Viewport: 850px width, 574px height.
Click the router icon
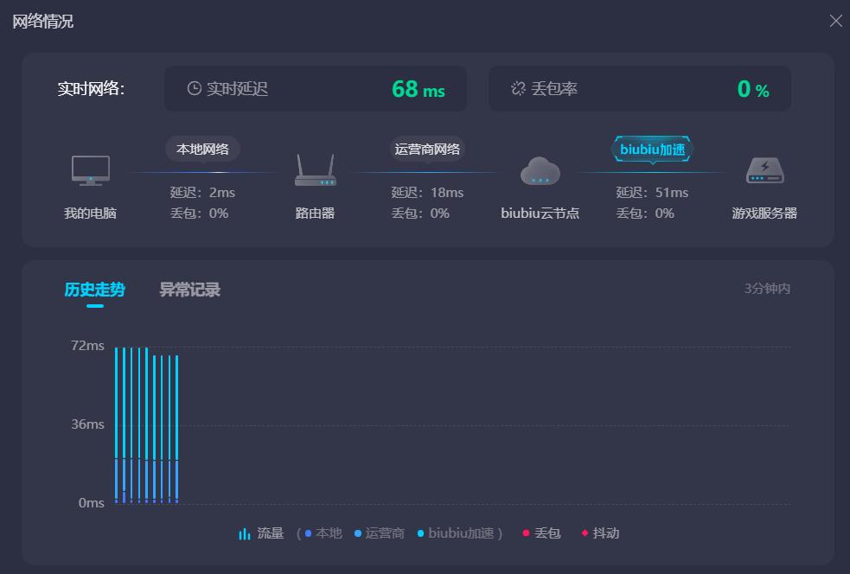[315, 170]
